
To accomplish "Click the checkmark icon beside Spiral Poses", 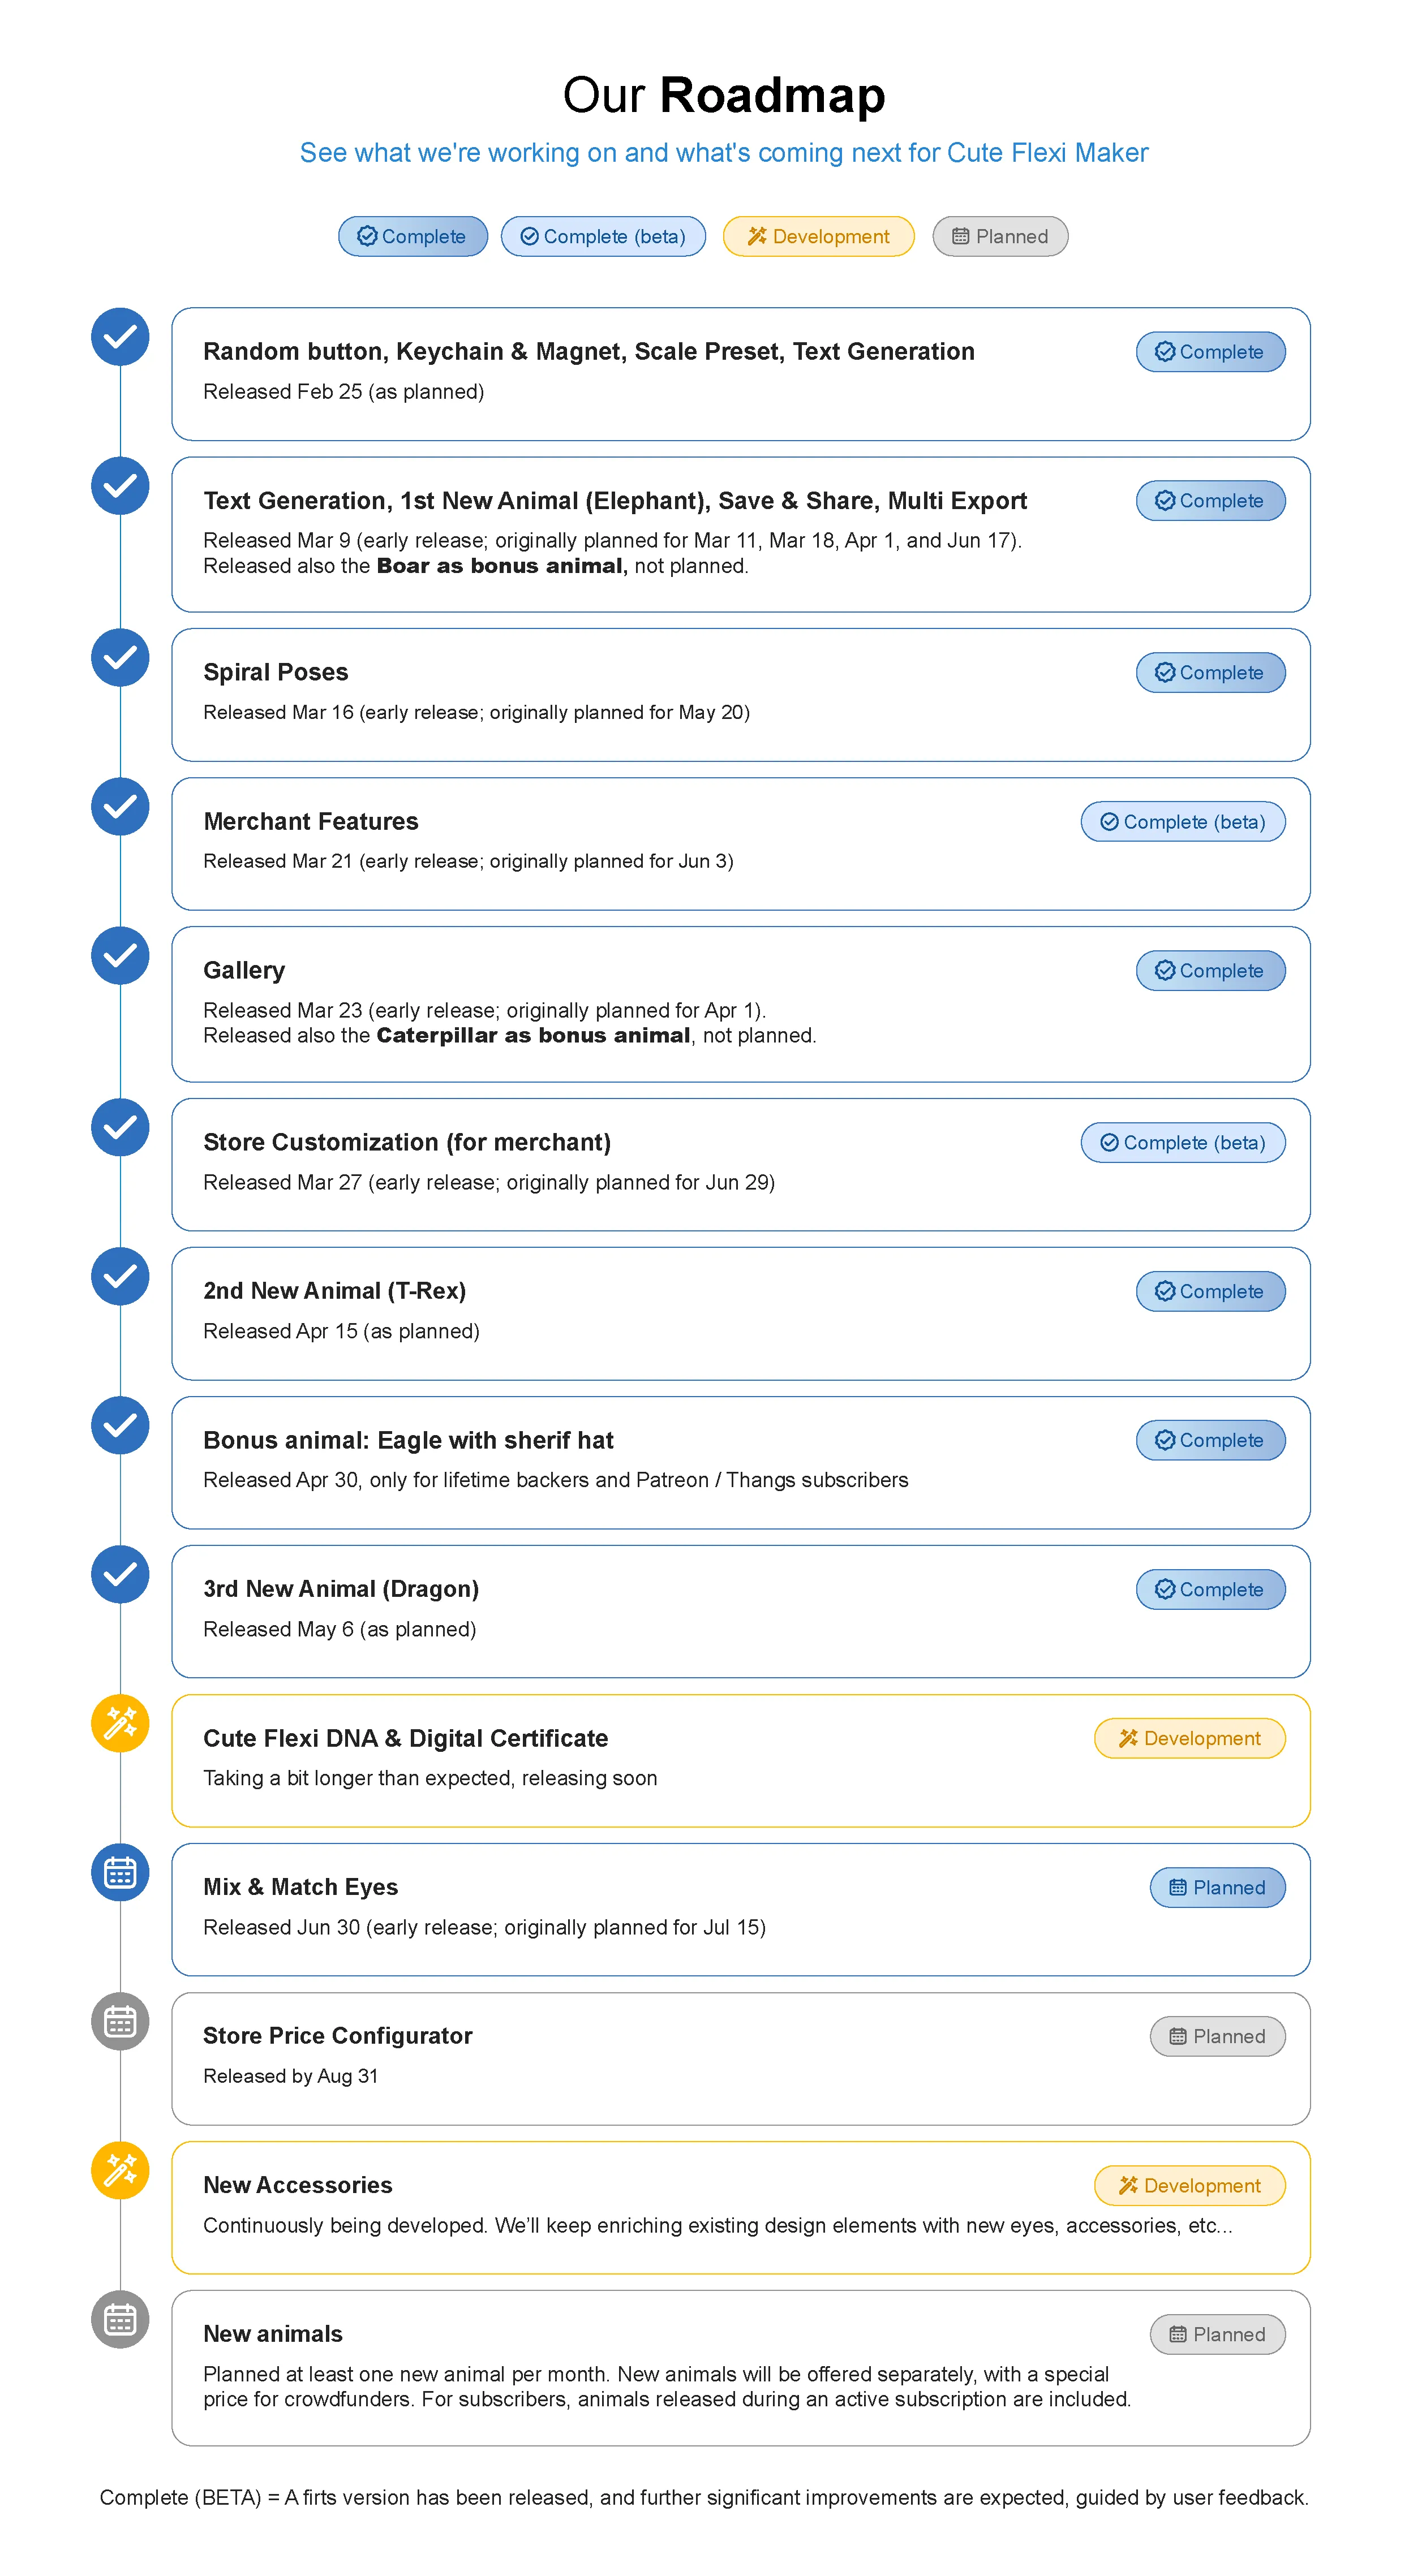I will click(120, 658).
